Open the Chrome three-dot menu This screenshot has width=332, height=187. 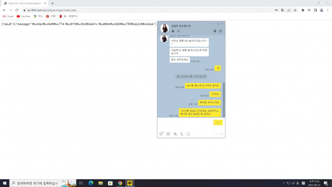(x=328, y=10)
